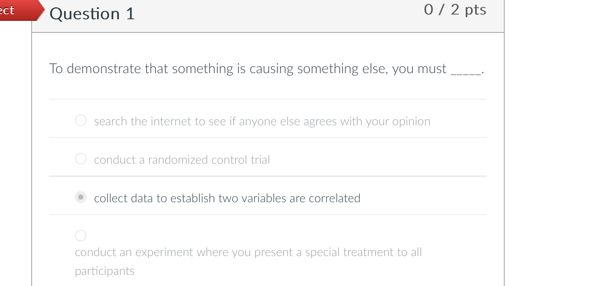Image resolution: width=591 pixels, height=286 pixels.
Task: Click the answer text 'collect data to establish two variables are correlated'
Action: pos(227,198)
